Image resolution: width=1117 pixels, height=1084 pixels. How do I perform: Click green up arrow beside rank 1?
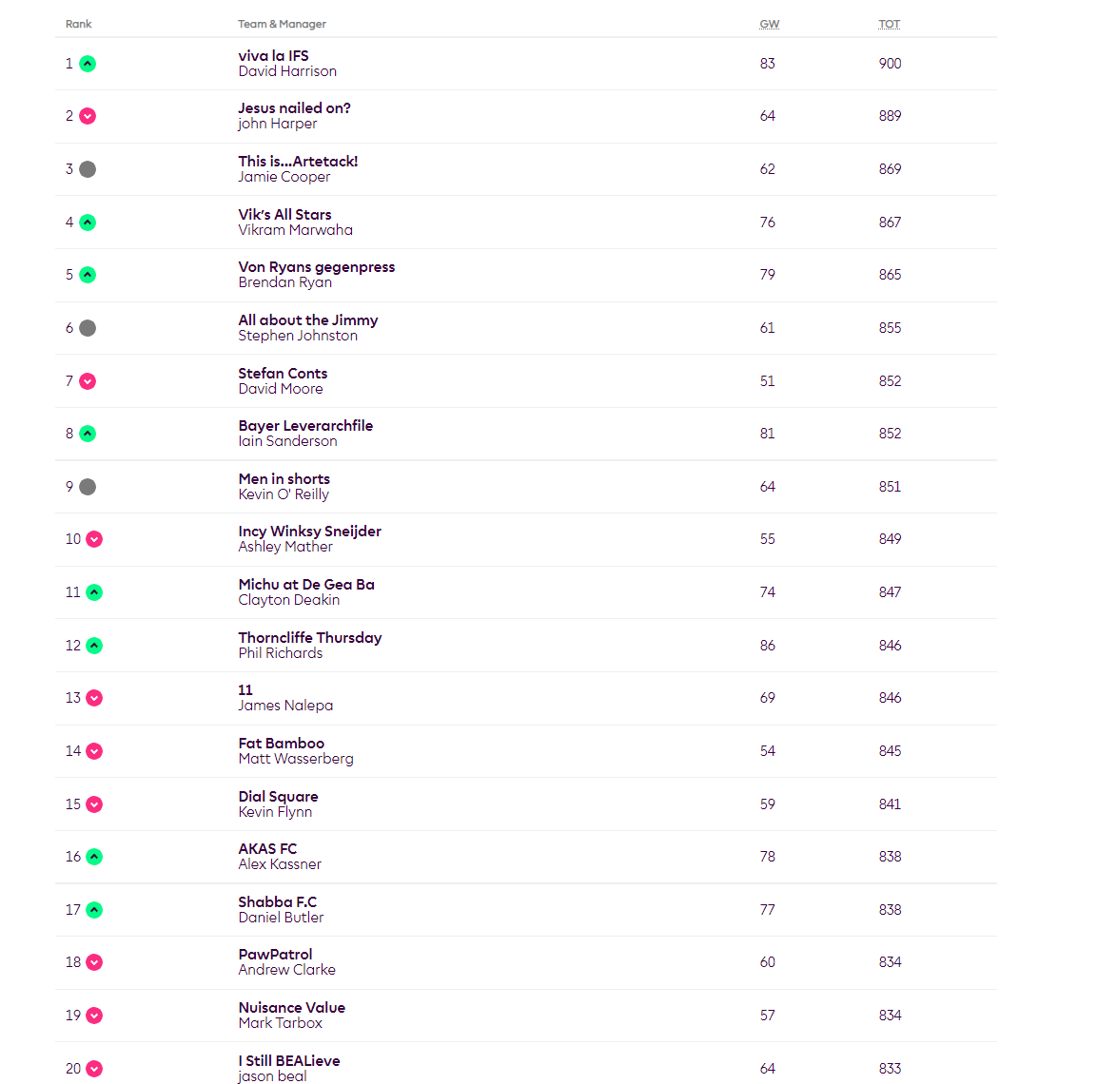[88, 64]
